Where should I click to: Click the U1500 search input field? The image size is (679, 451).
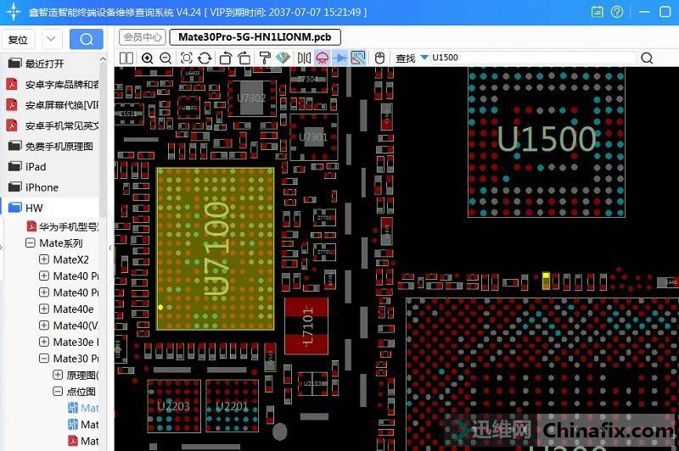pyautogui.click(x=530, y=58)
